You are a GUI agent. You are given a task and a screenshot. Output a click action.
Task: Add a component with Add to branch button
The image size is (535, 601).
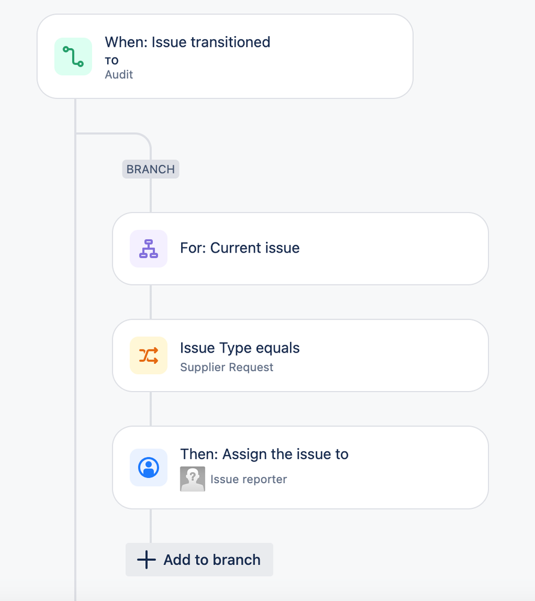pyautogui.click(x=199, y=559)
